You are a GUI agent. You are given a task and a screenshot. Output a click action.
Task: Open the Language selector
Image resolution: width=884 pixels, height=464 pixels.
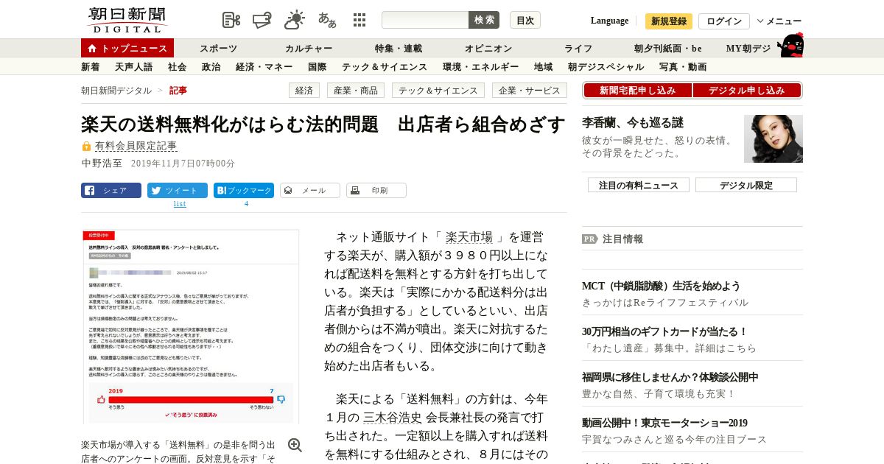[609, 21]
